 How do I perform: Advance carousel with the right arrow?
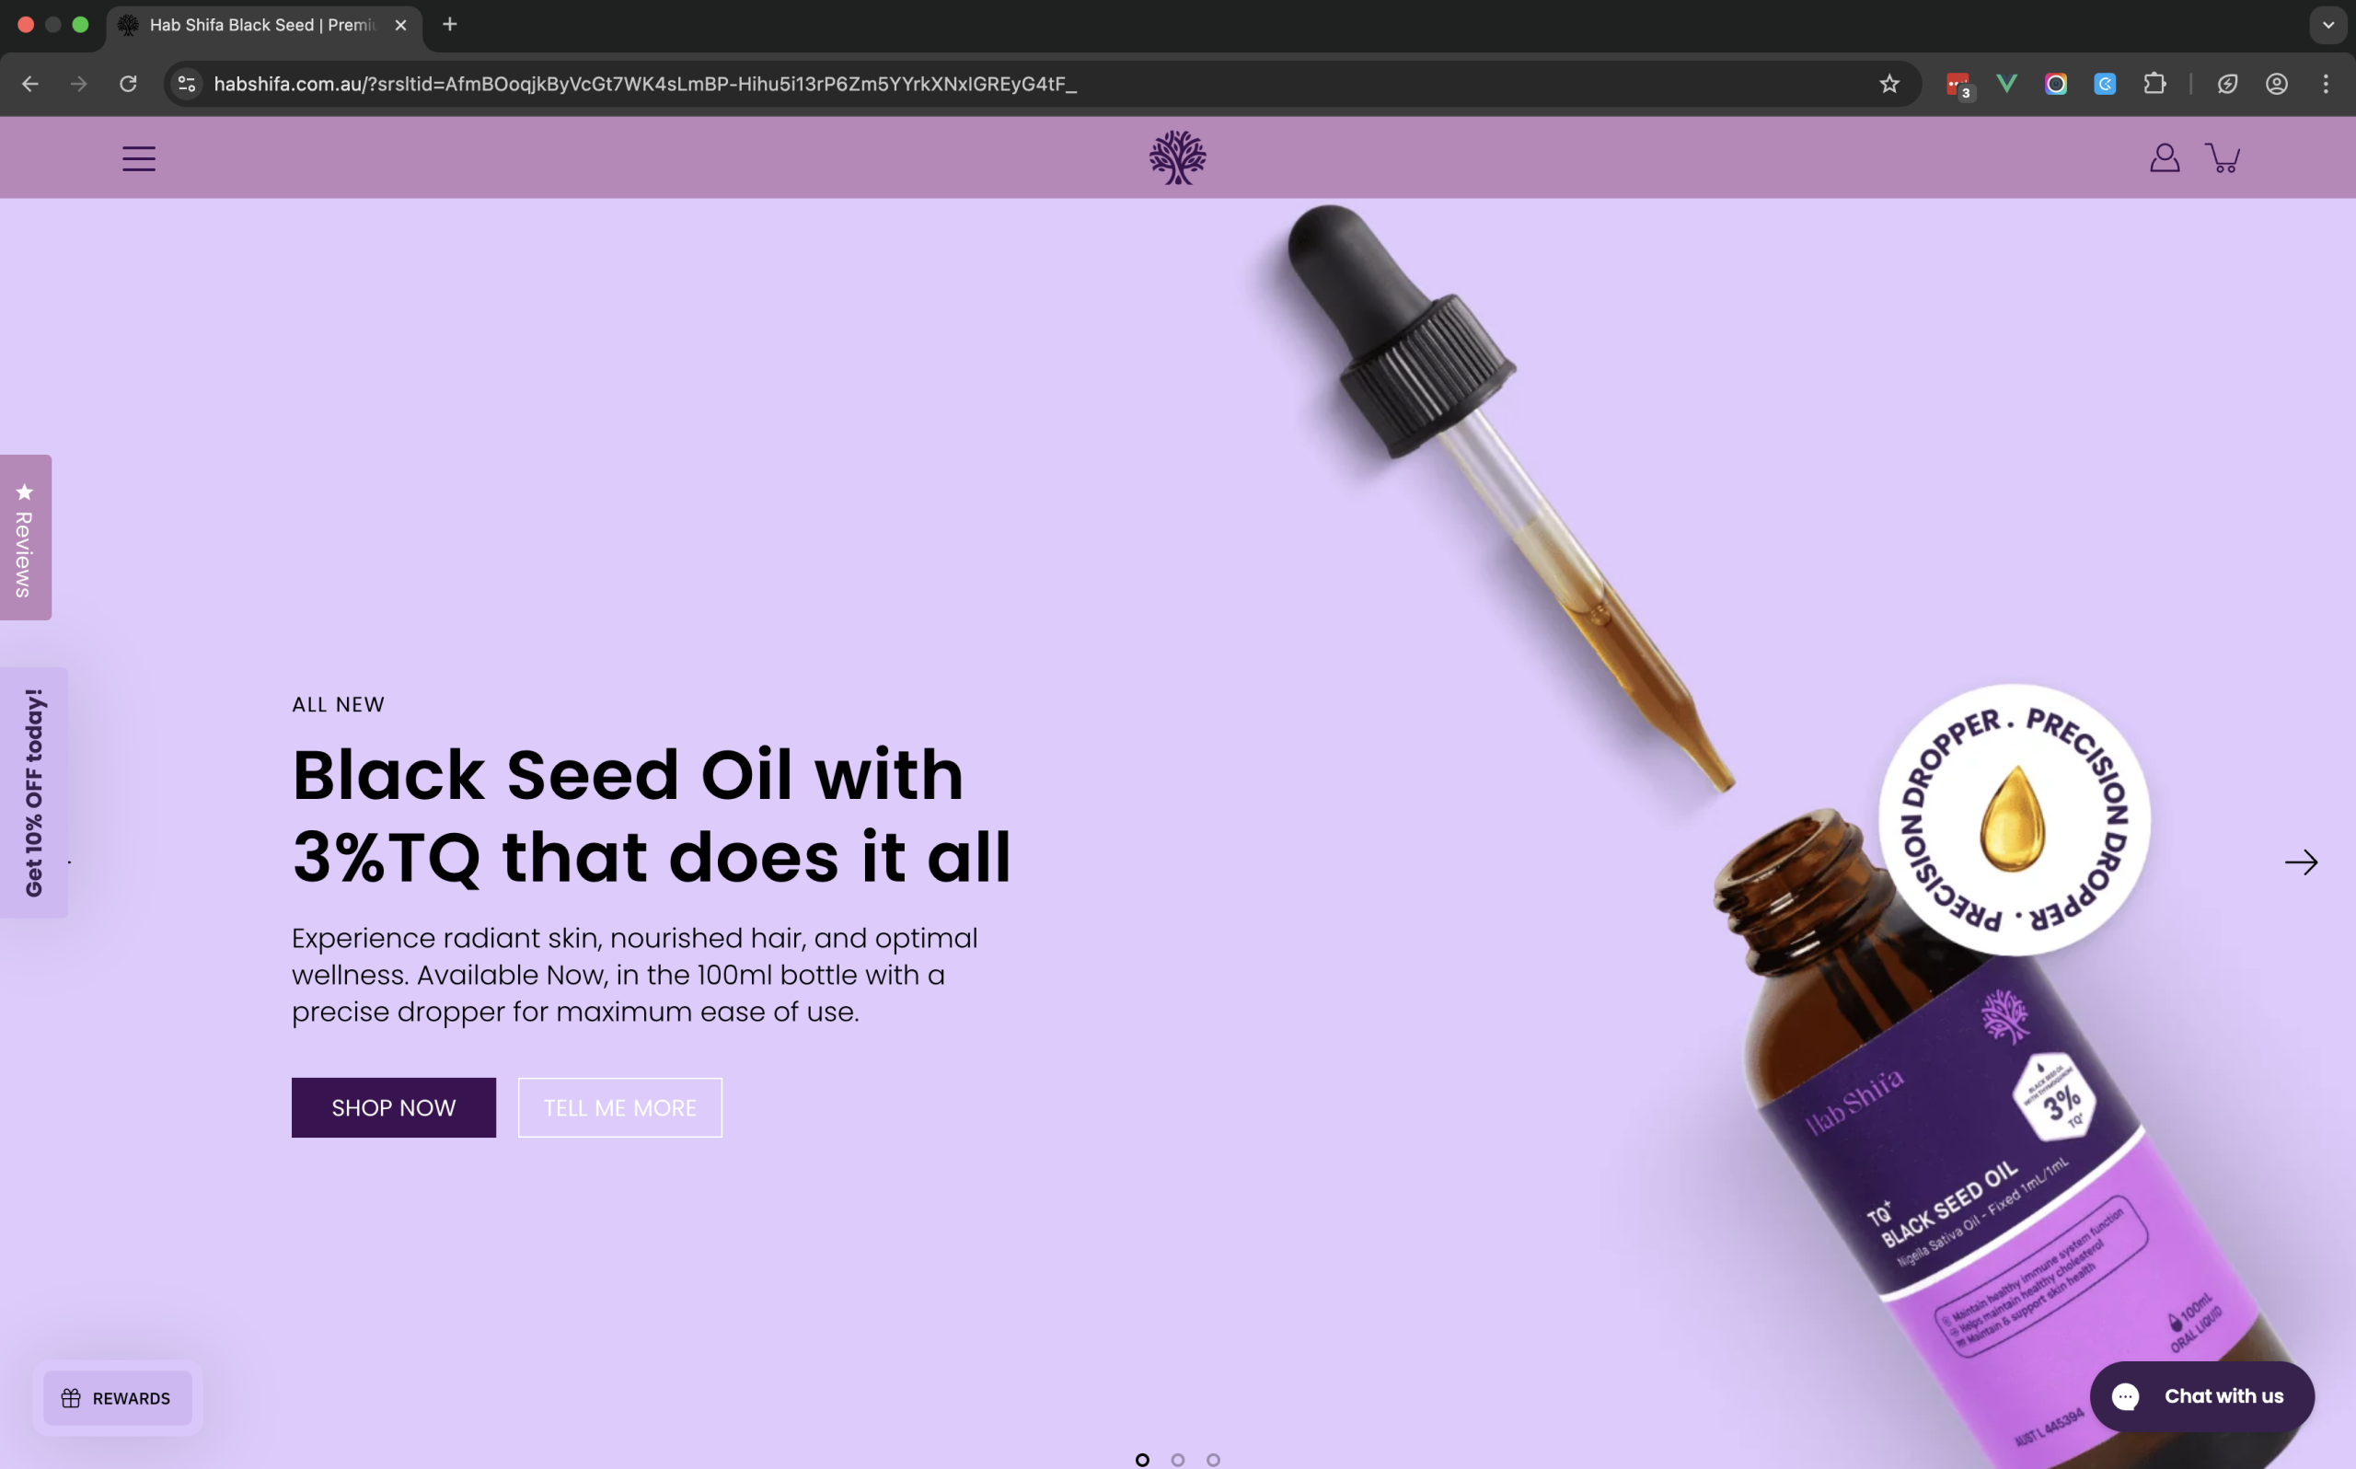pyautogui.click(x=2300, y=862)
